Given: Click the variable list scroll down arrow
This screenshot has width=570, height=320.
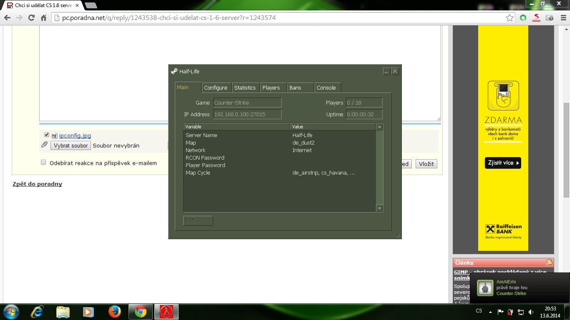Looking at the screenshot, I should (379, 208).
